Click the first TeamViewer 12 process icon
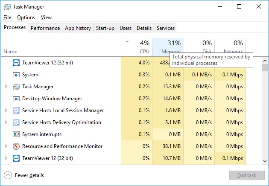This screenshot has height=186, width=269. tap(16, 63)
